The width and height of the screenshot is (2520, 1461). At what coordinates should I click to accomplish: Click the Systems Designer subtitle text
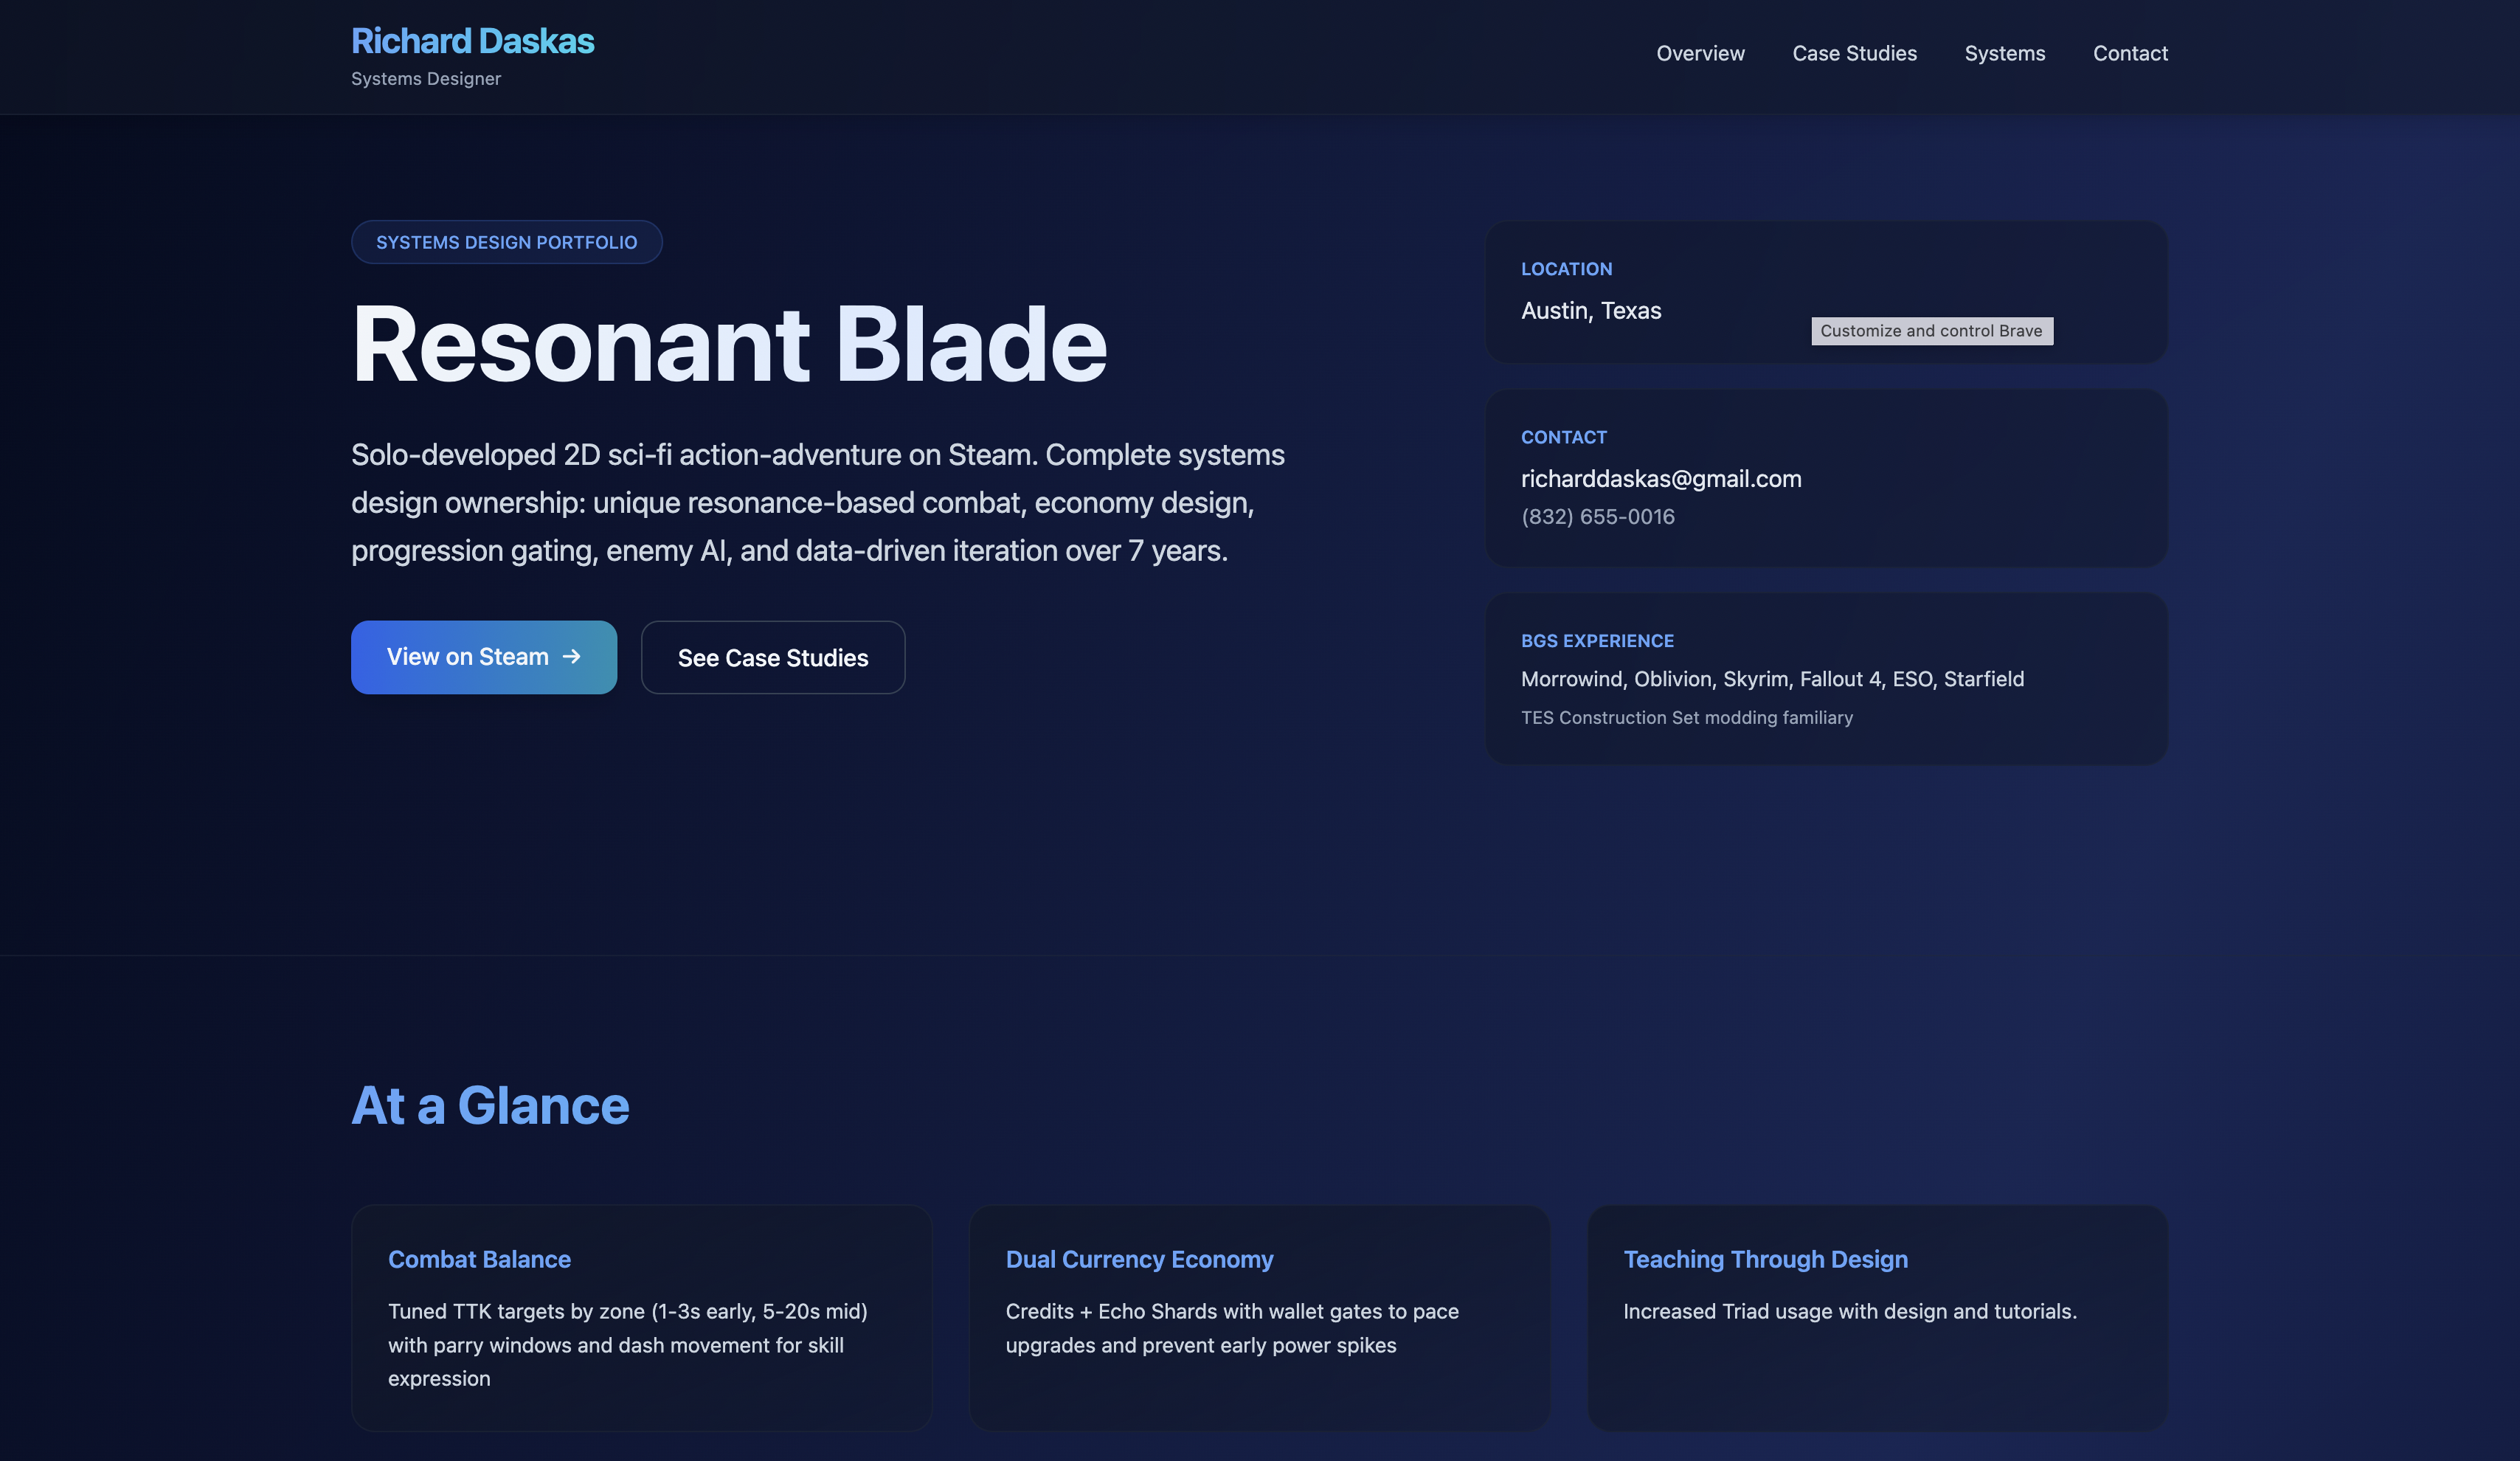(425, 78)
